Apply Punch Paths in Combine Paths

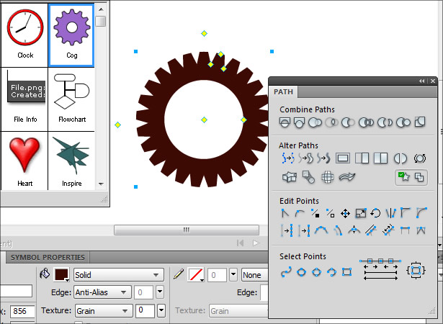(x=348, y=122)
